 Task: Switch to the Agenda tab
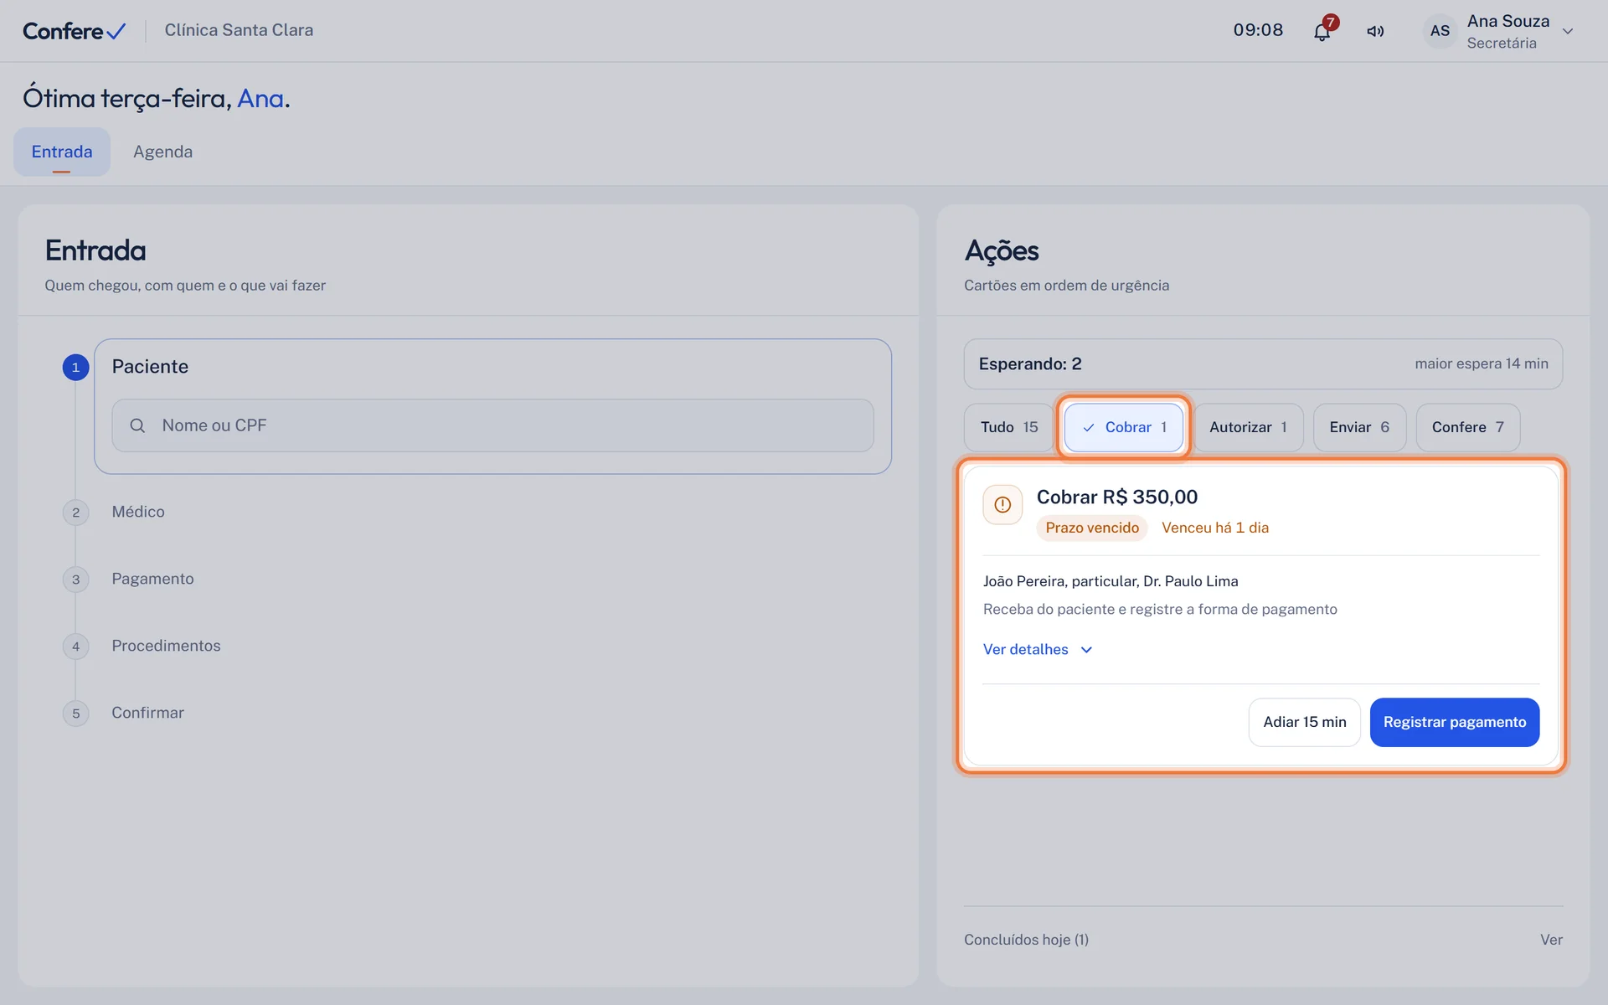click(162, 152)
